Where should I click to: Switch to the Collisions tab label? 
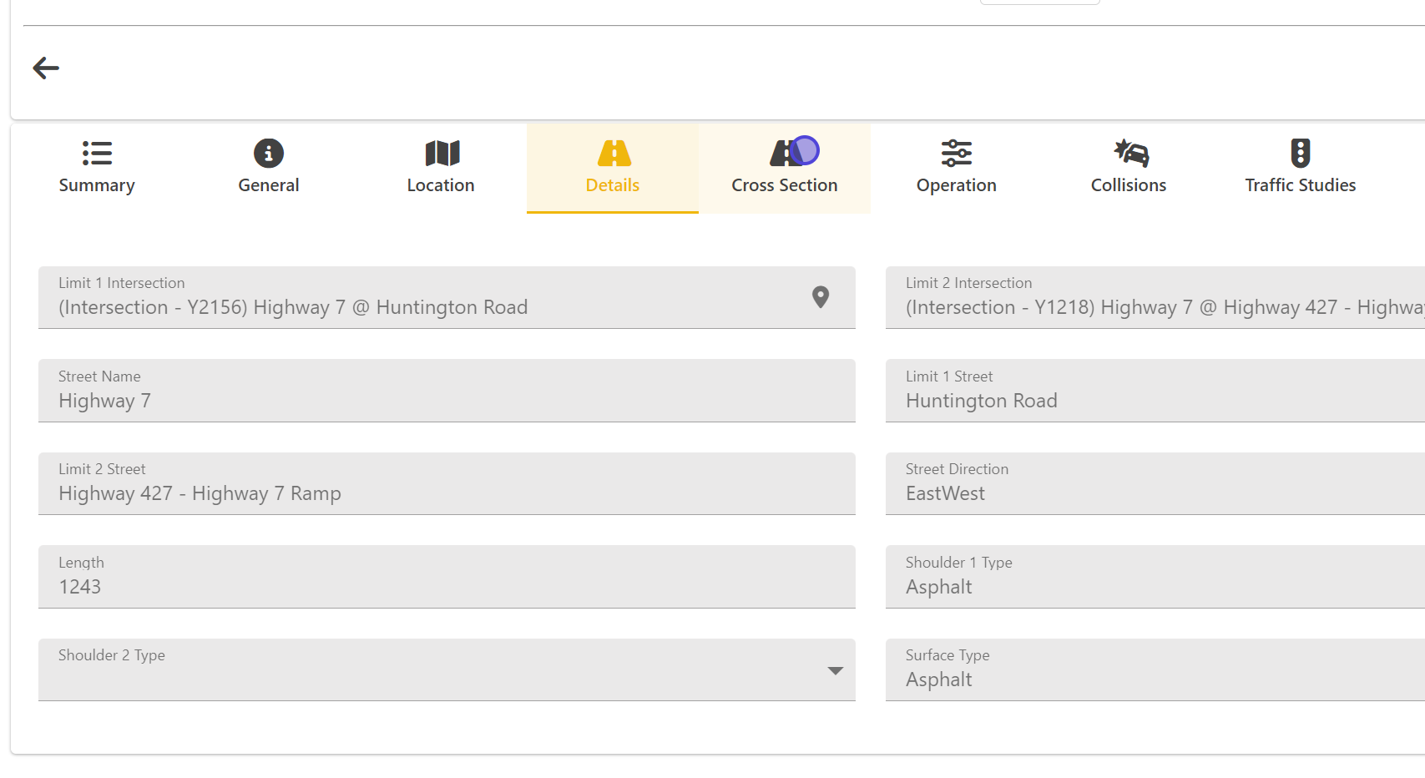click(1128, 185)
